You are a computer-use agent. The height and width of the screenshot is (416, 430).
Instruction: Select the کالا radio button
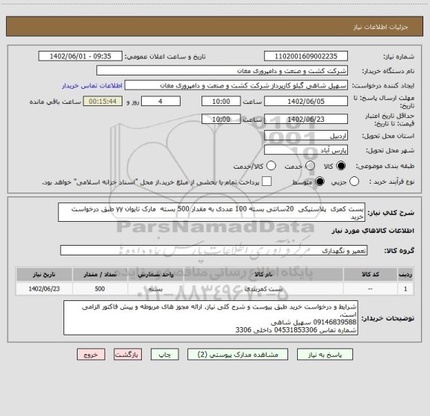[341, 166]
